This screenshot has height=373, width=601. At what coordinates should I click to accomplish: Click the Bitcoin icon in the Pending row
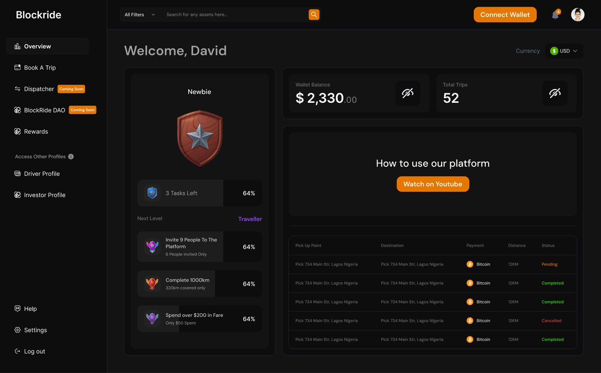[470, 264]
